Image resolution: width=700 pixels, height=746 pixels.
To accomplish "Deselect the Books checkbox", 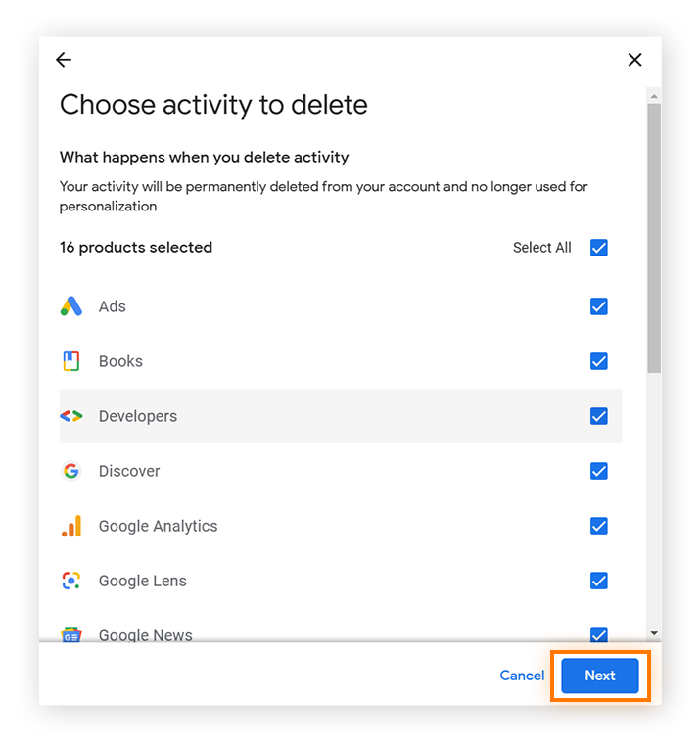I will pos(598,361).
